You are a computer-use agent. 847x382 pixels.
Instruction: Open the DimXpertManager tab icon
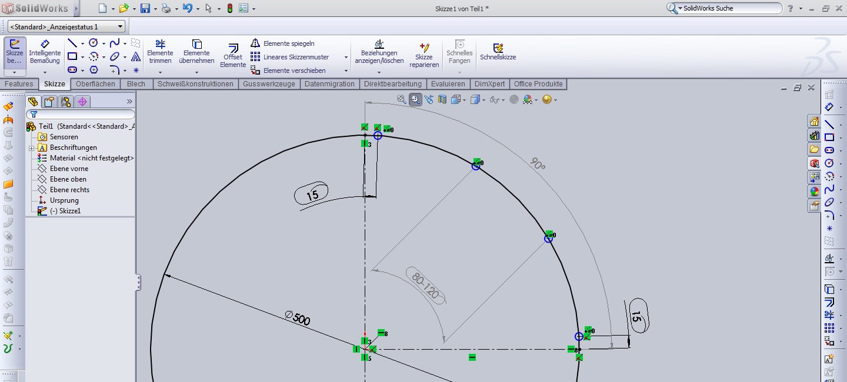82,102
